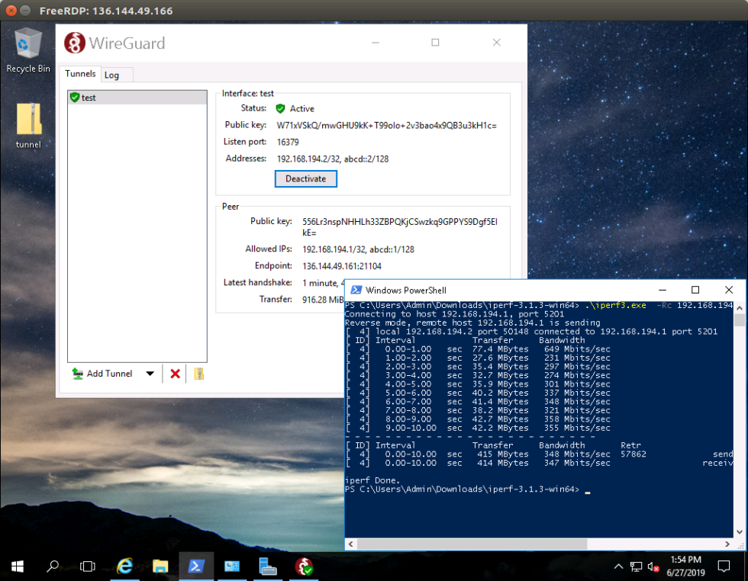Export tunnels using the zip archive icon
Viewport: 748px width, 581px height.
[x=198, y=374]
